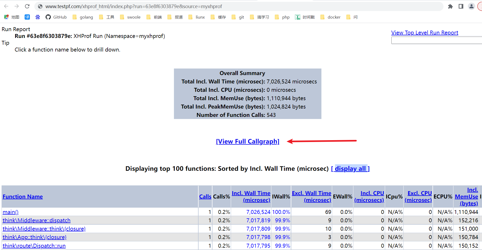Open the 问 bookmark folder
This screenshot has height=250, width=482.
(352, 17)
